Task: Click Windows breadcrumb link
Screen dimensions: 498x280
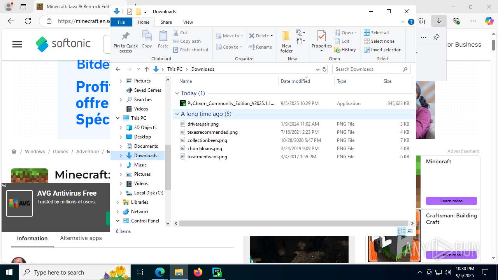Action: (x=35, y=152)
